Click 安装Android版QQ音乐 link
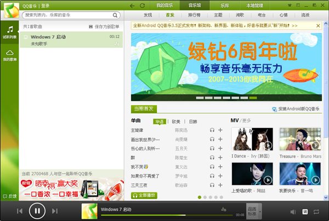329x221 pixels. (x=296, y=109)
